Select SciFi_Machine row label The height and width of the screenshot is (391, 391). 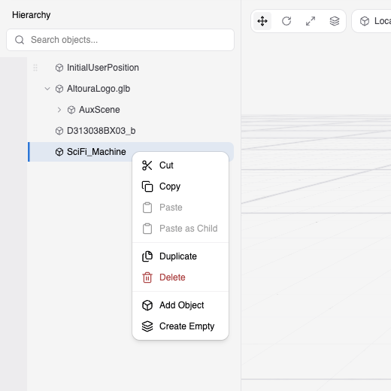click(96, 152)
